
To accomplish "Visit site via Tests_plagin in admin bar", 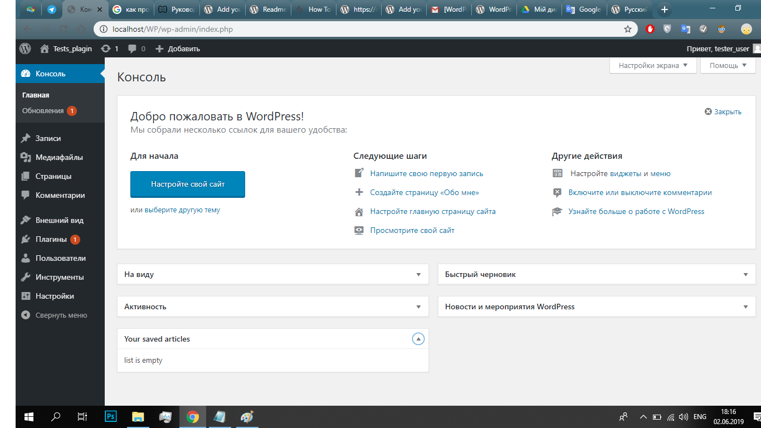I will tap(66, 48).
